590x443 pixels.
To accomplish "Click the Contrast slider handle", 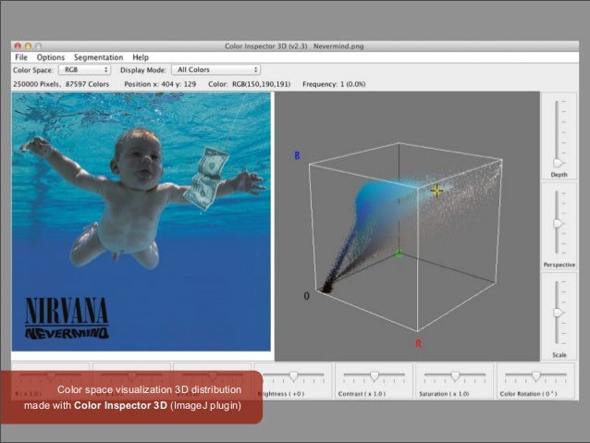I will click(375, 375).
